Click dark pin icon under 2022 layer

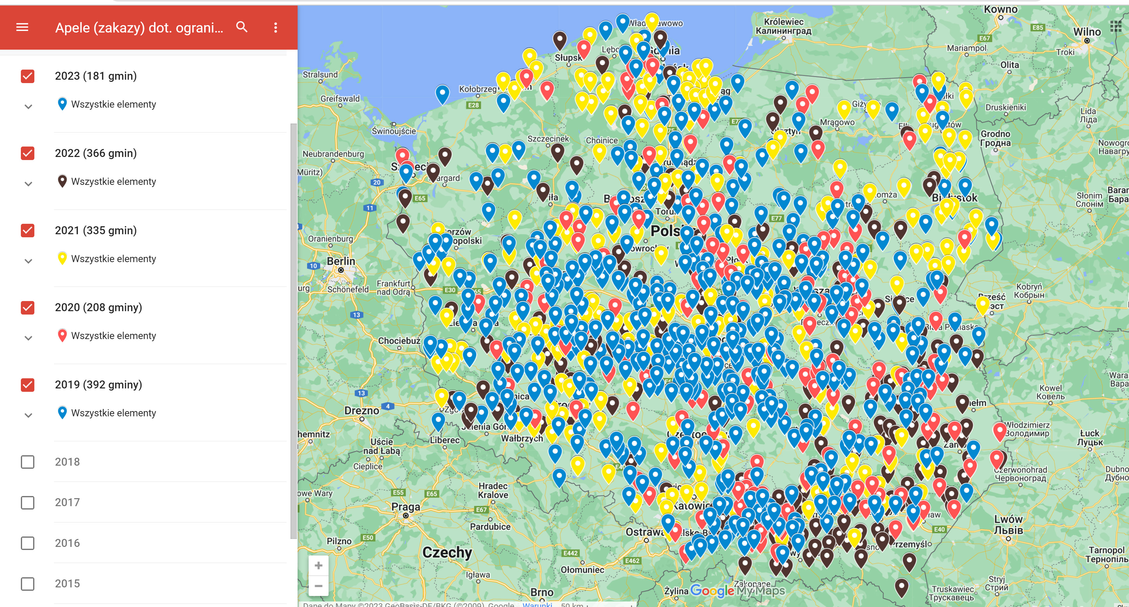pos(62,181)
